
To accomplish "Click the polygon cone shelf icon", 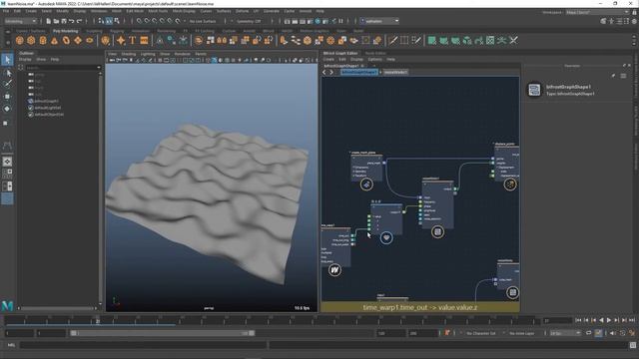I will pyautogui.click(x=54, y=40).
